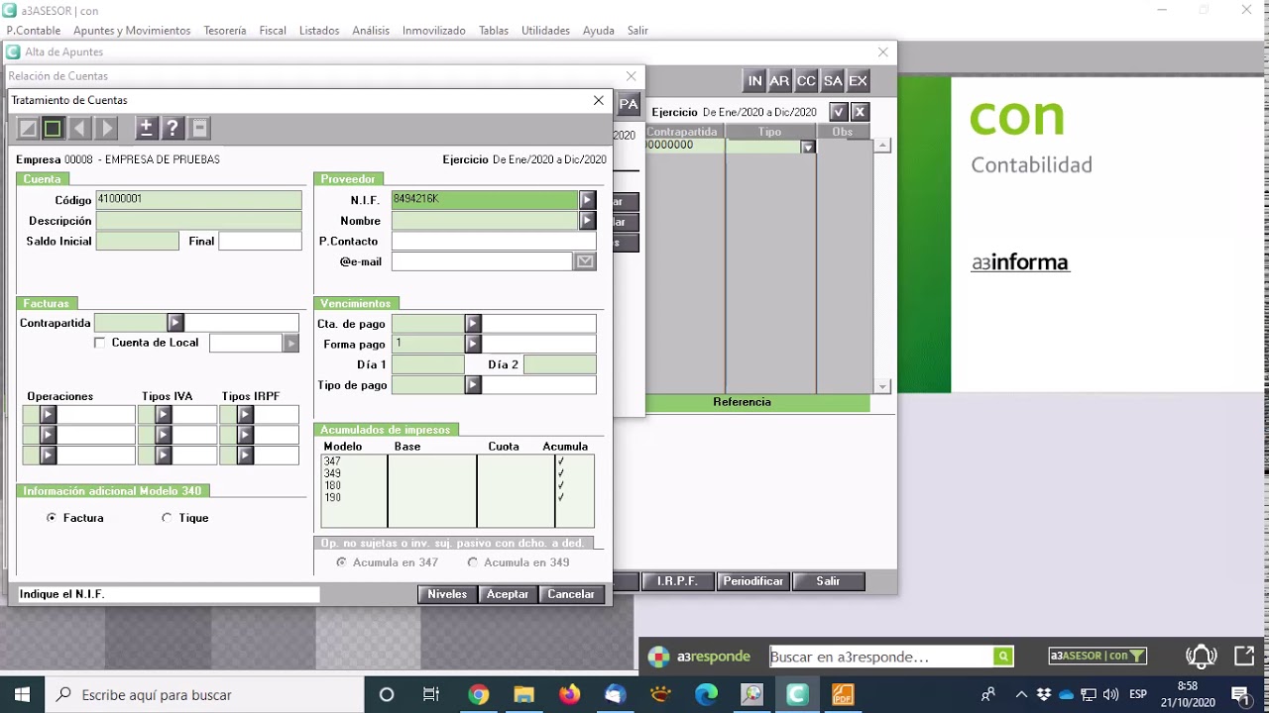Open the Contrapartida lookup arrow
The width and height of the screenshot is (1269, 713).
175,323
